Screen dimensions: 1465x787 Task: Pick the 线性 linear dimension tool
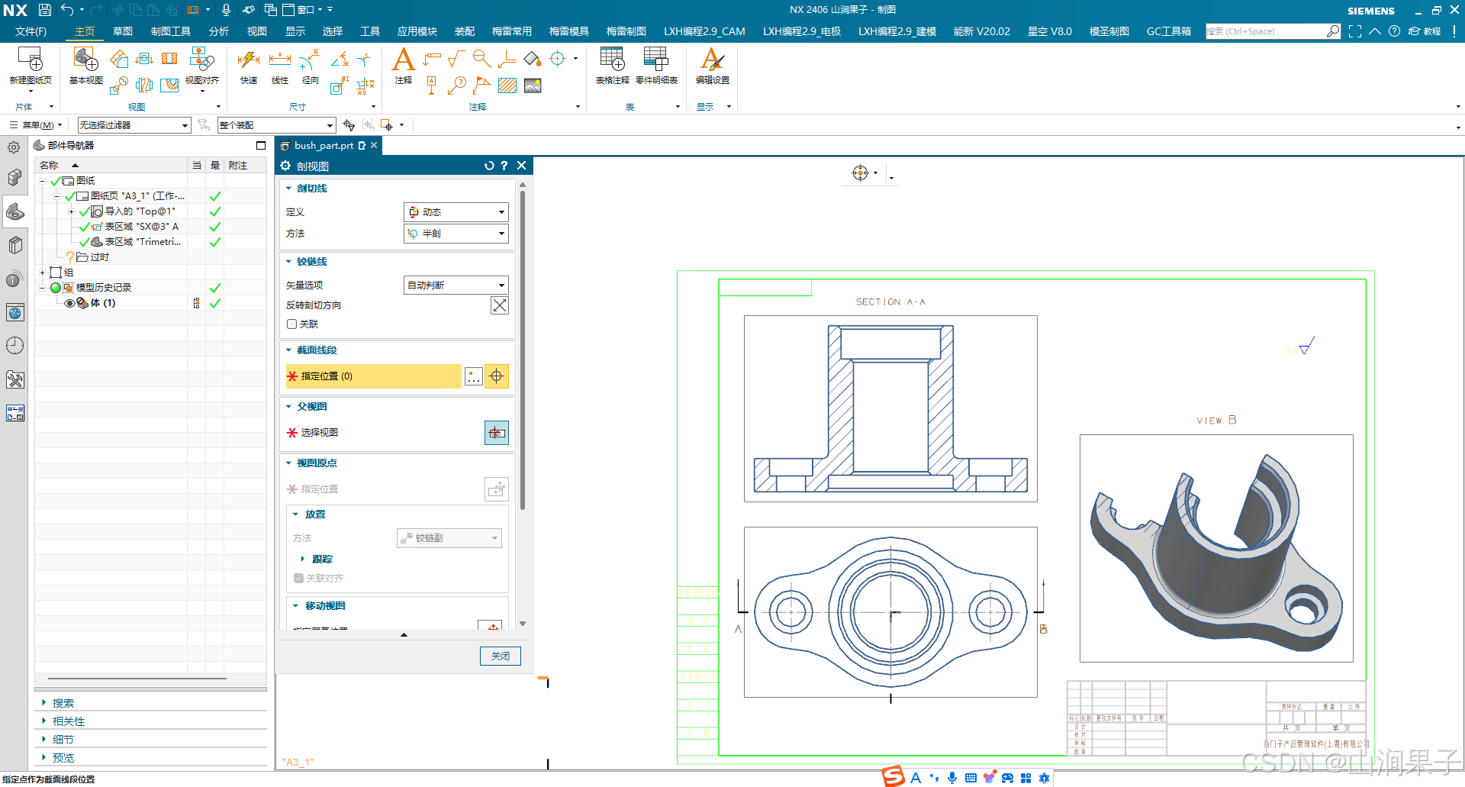(280, 60)
